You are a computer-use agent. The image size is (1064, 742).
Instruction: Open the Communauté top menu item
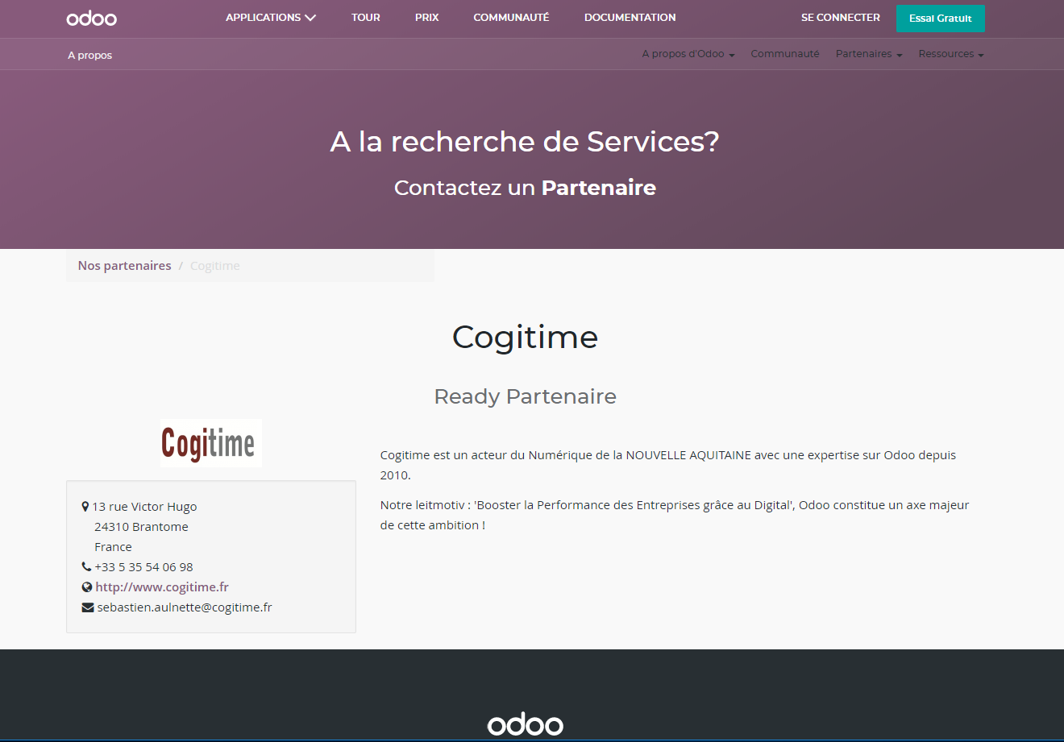[511, 18]
